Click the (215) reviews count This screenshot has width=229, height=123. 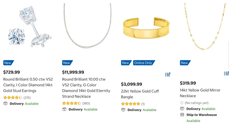tap(27, 97)
